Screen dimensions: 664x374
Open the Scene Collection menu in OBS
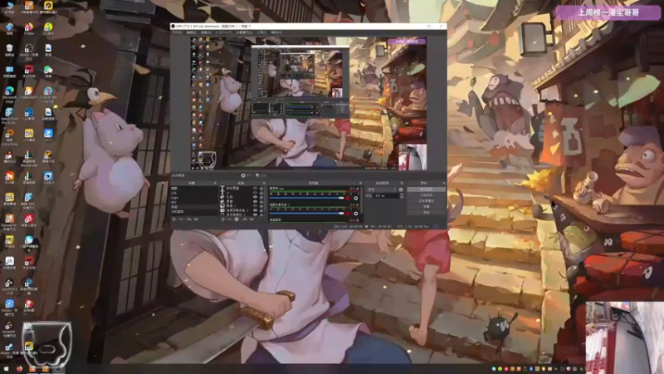[244, 32]
